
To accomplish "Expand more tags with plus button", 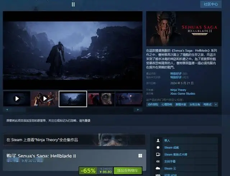I will (x=216, y=105).
